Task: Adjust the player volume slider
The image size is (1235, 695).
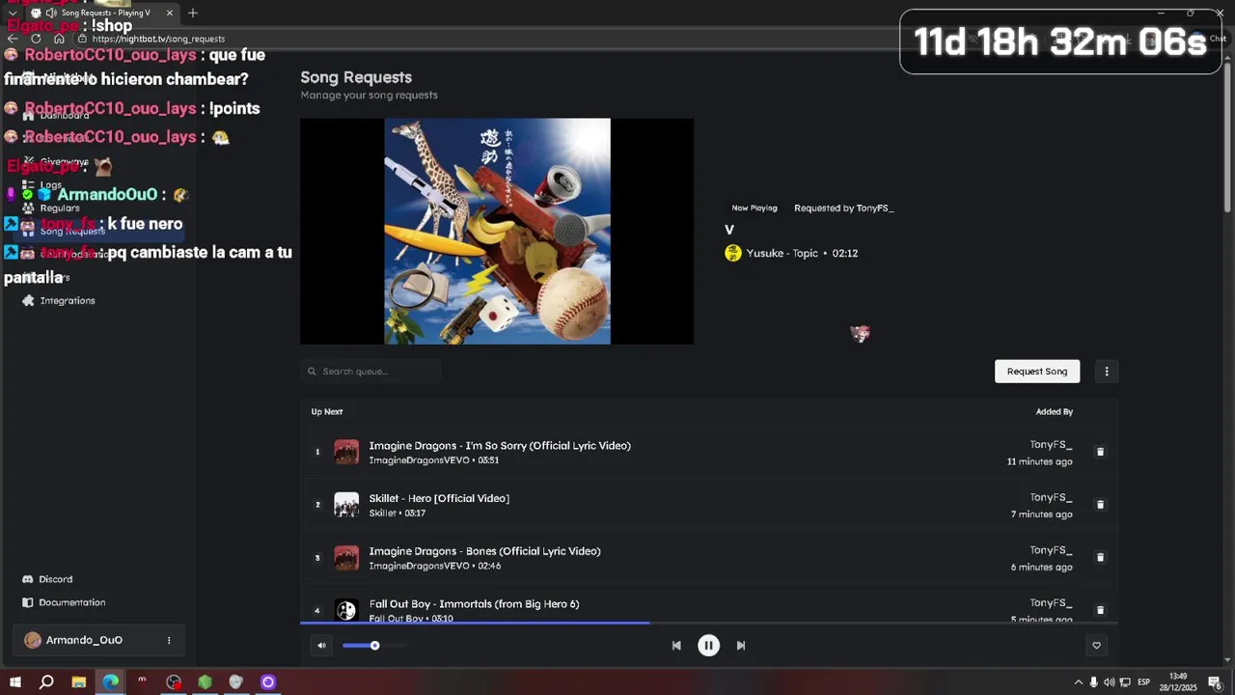Action: 374,646
